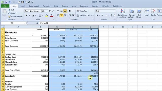Toggle Bold formatting

26,15
